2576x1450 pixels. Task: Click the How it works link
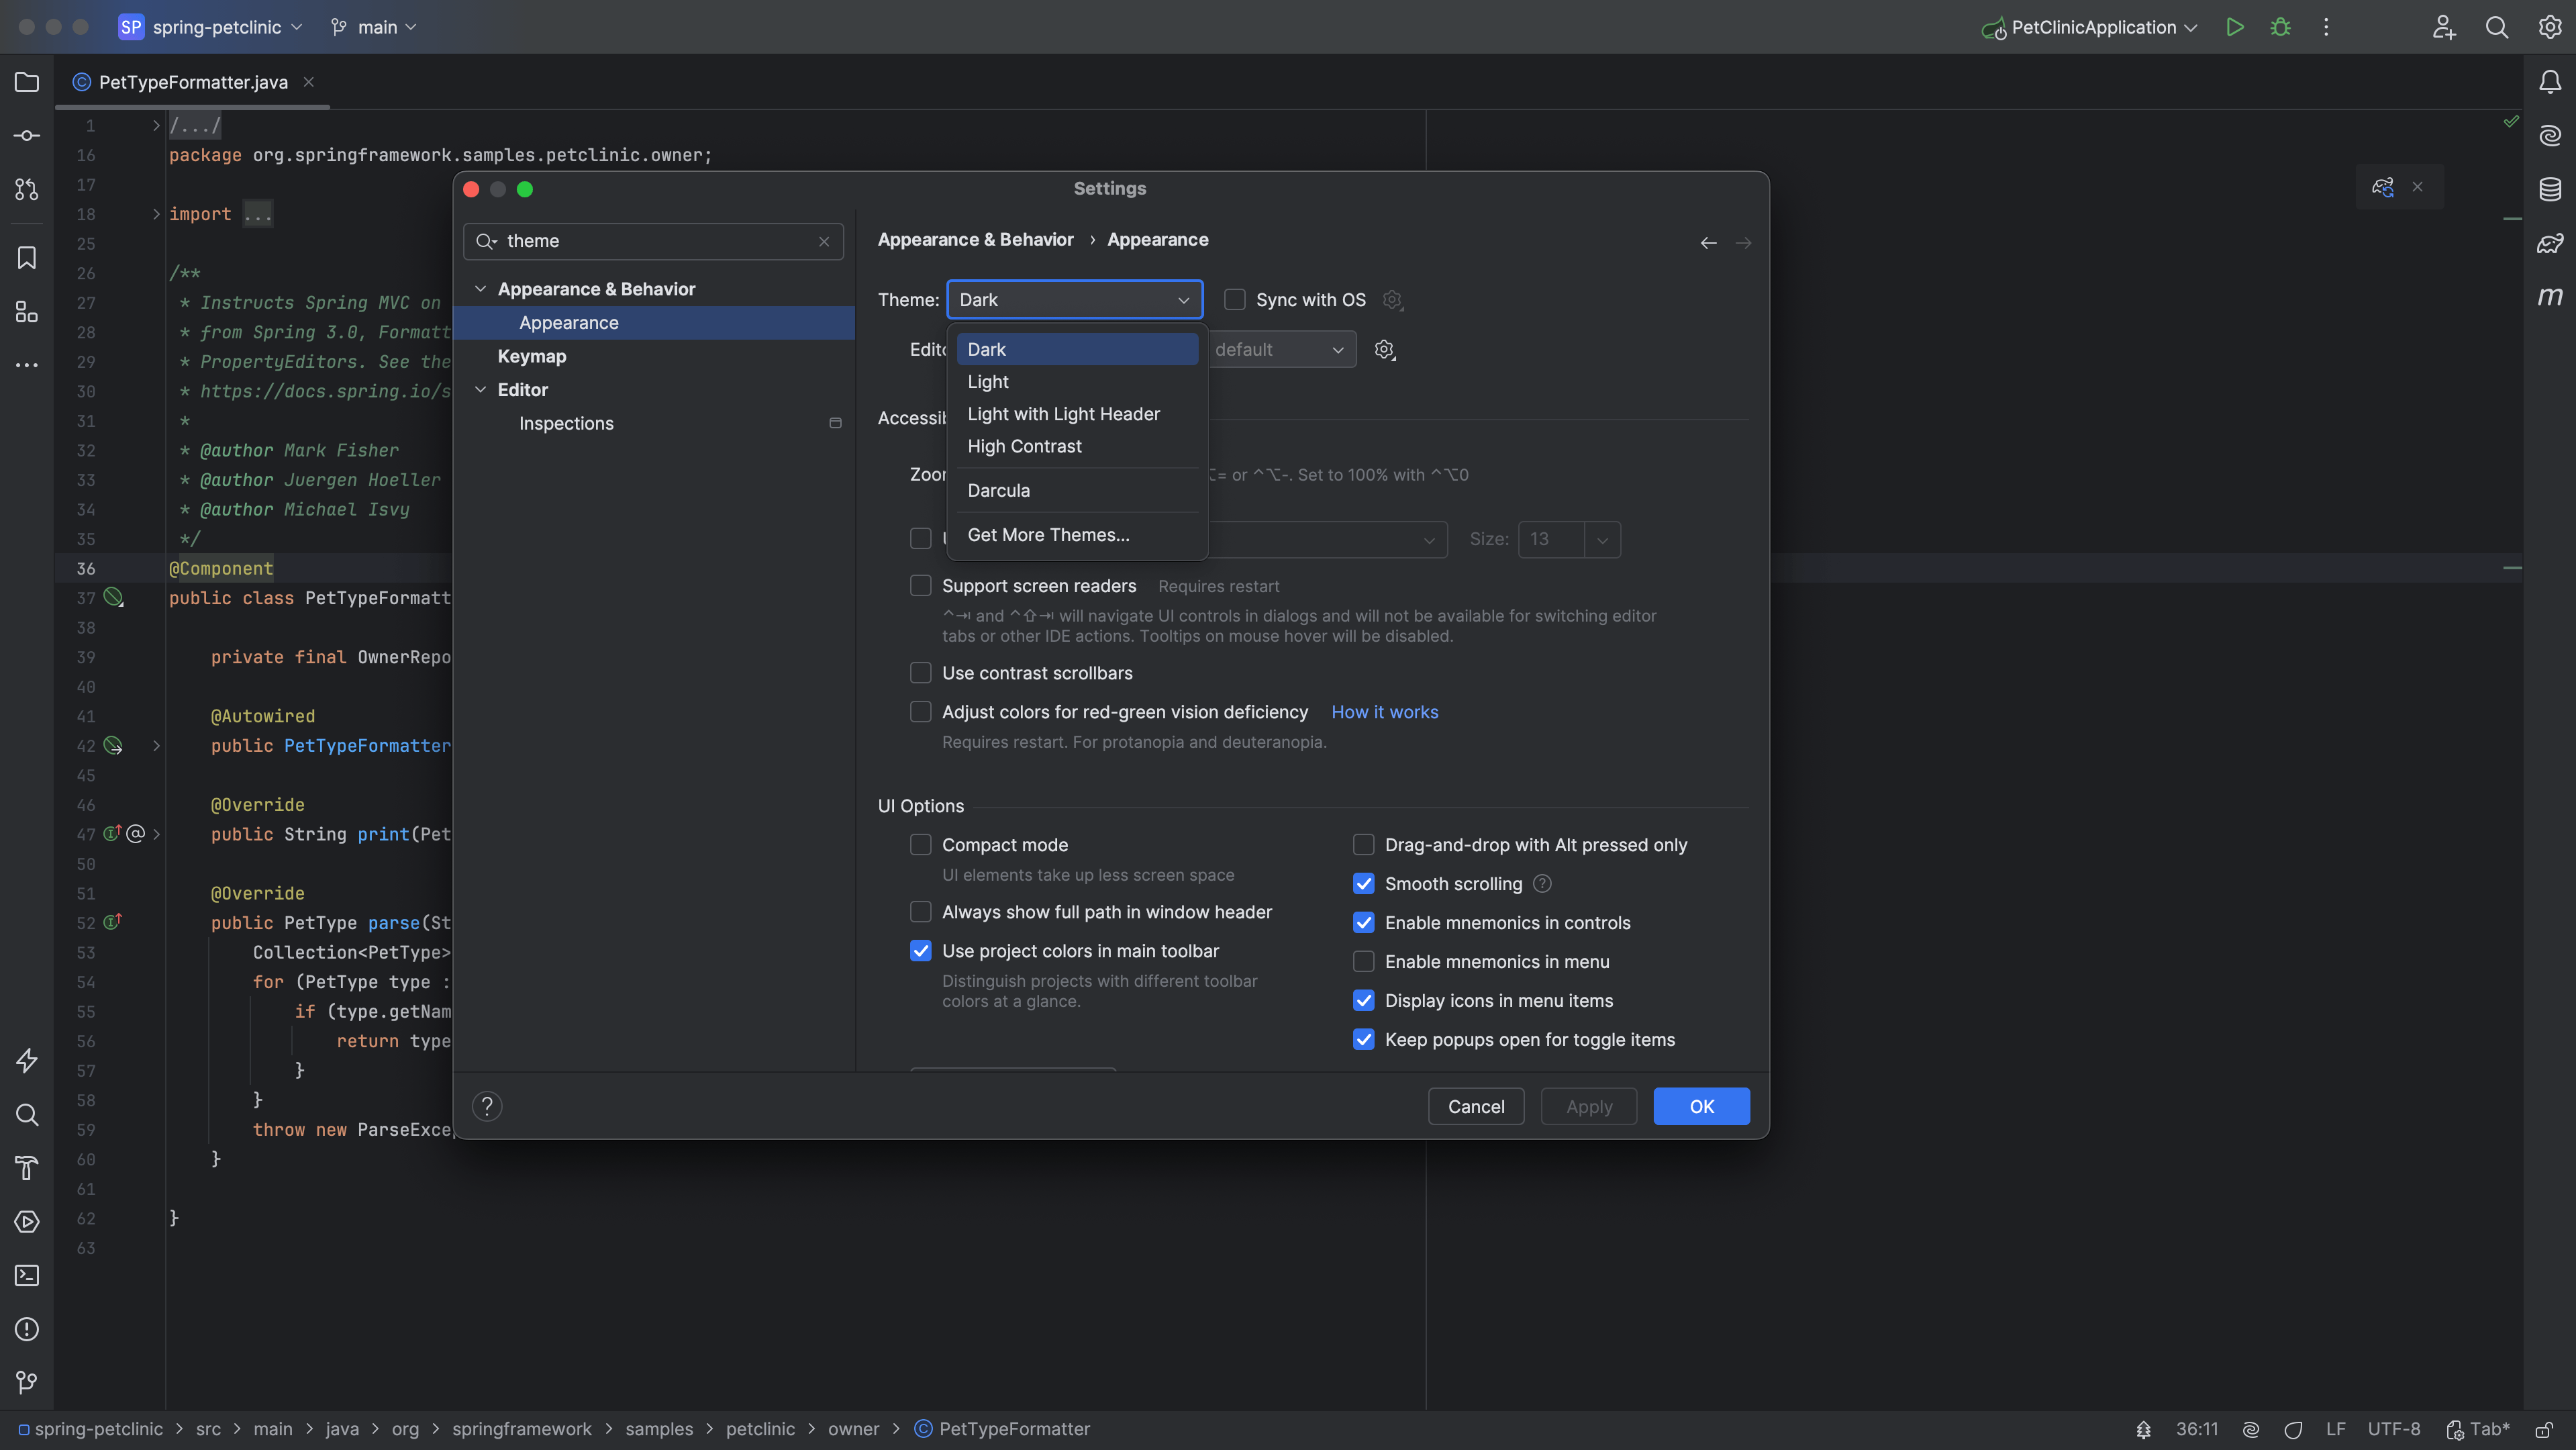(x=1385, y=712)
